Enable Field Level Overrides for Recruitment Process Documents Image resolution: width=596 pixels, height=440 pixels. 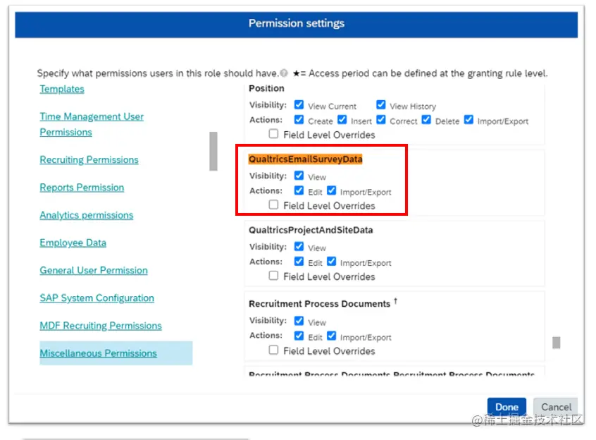[x=273, y=350]
